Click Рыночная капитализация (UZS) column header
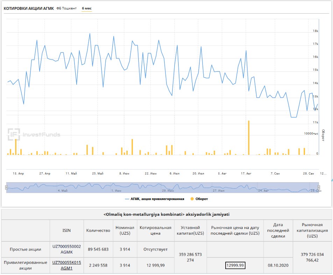 point(312,231)
